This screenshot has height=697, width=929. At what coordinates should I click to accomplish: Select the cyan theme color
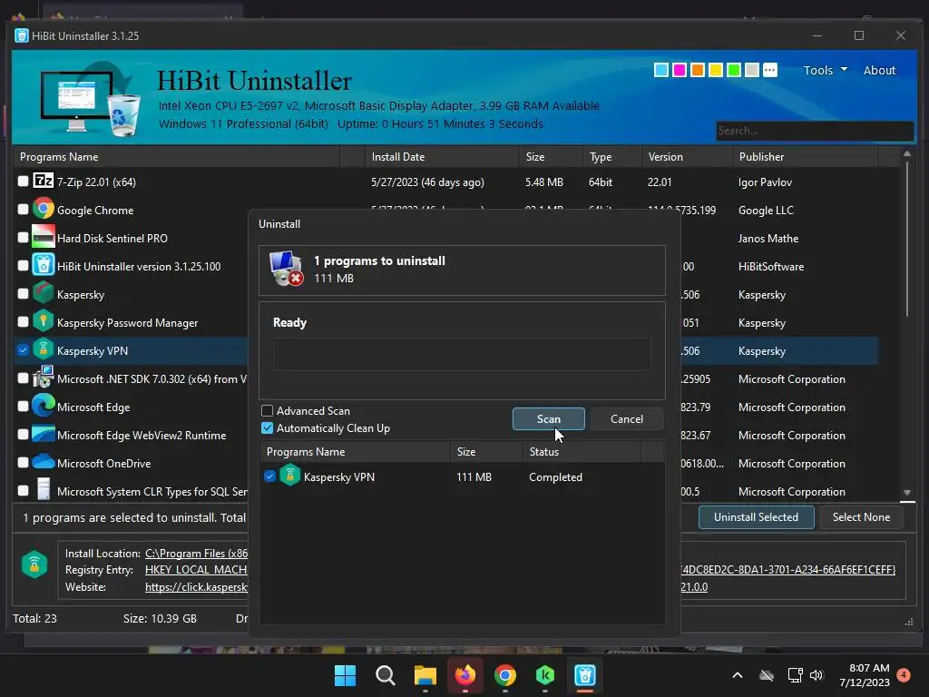661,70
